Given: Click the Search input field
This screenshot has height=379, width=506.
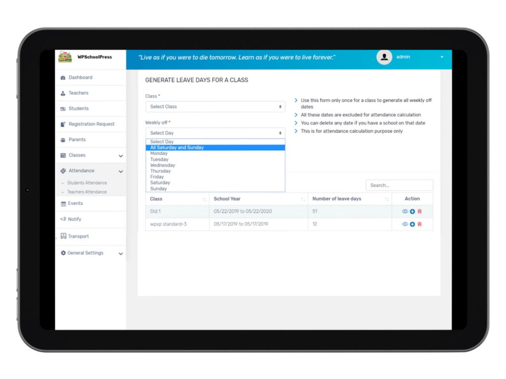Looking at the screenshot, I should coord(399,185).
